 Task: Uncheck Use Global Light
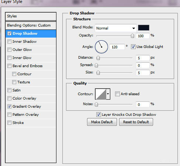(133, 47)
